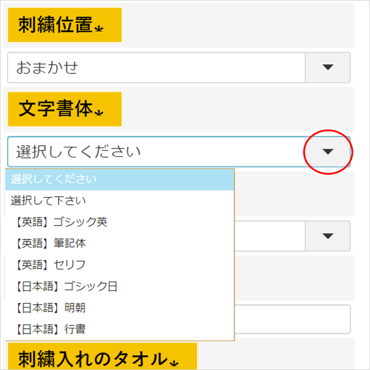The height and width of the screenshot is (370, 370).
Task: Expand the dropdown arrow behind the open list
Action: 328,236
